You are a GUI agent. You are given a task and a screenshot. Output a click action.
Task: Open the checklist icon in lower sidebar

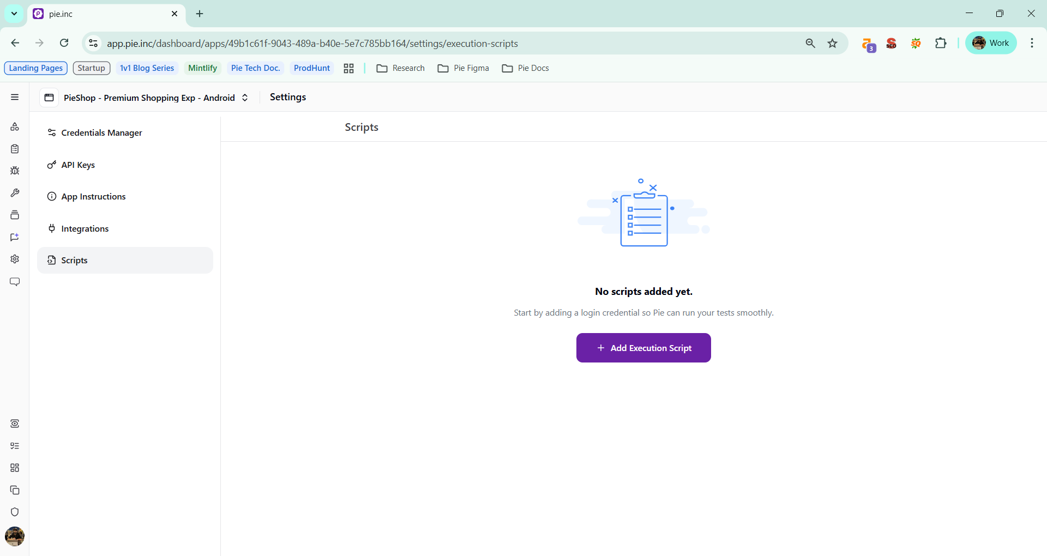click(14, 446)
